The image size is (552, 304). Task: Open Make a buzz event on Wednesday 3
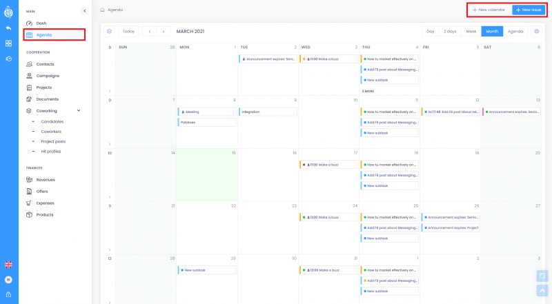(x=329, y=59)
